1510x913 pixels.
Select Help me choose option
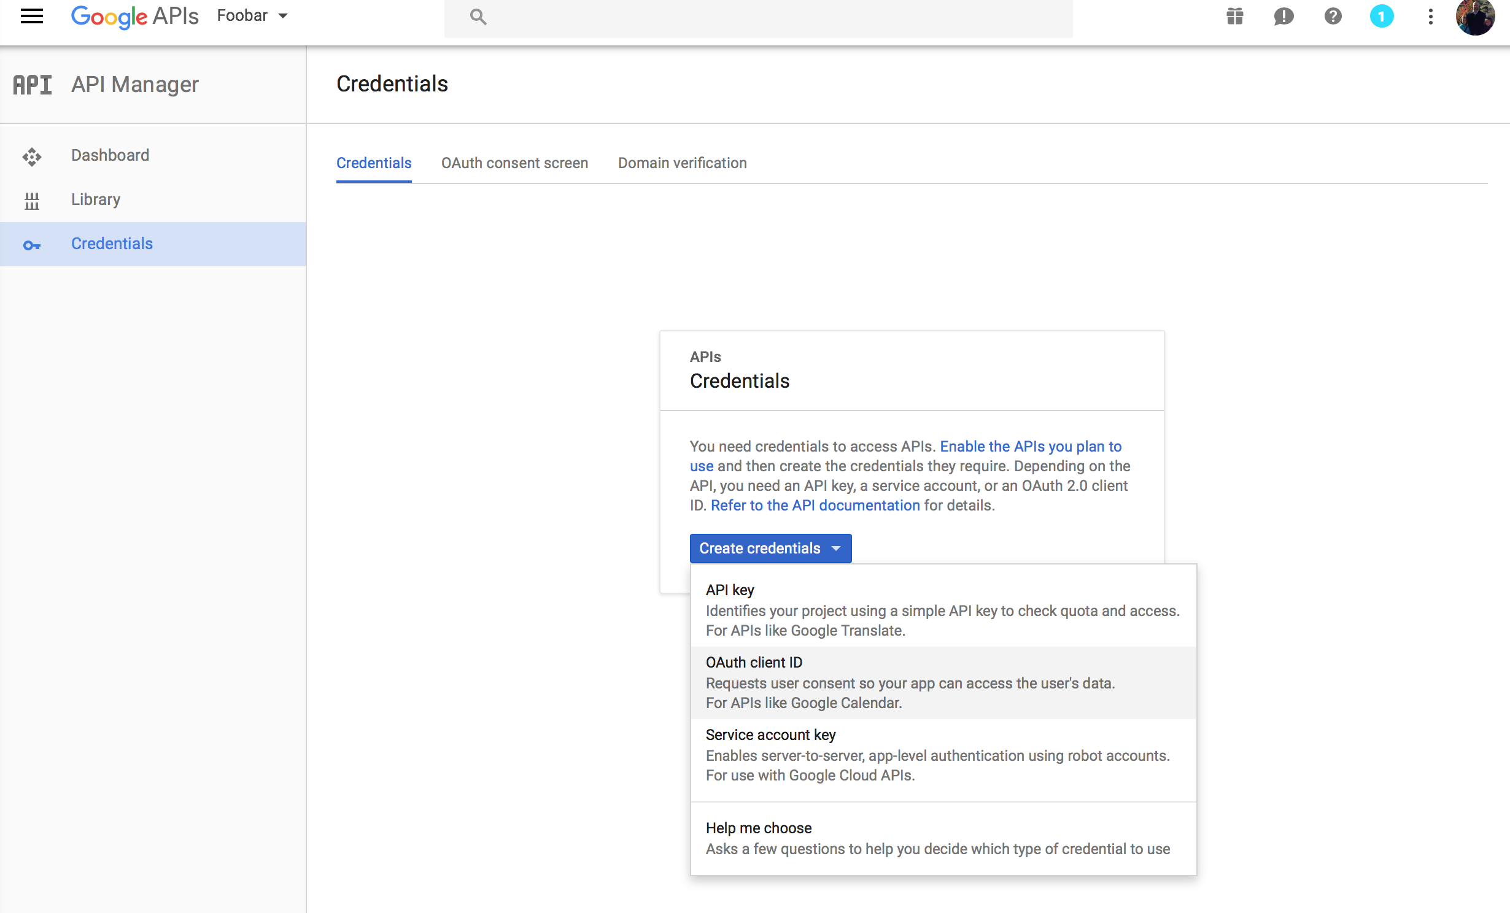(943, 838)
